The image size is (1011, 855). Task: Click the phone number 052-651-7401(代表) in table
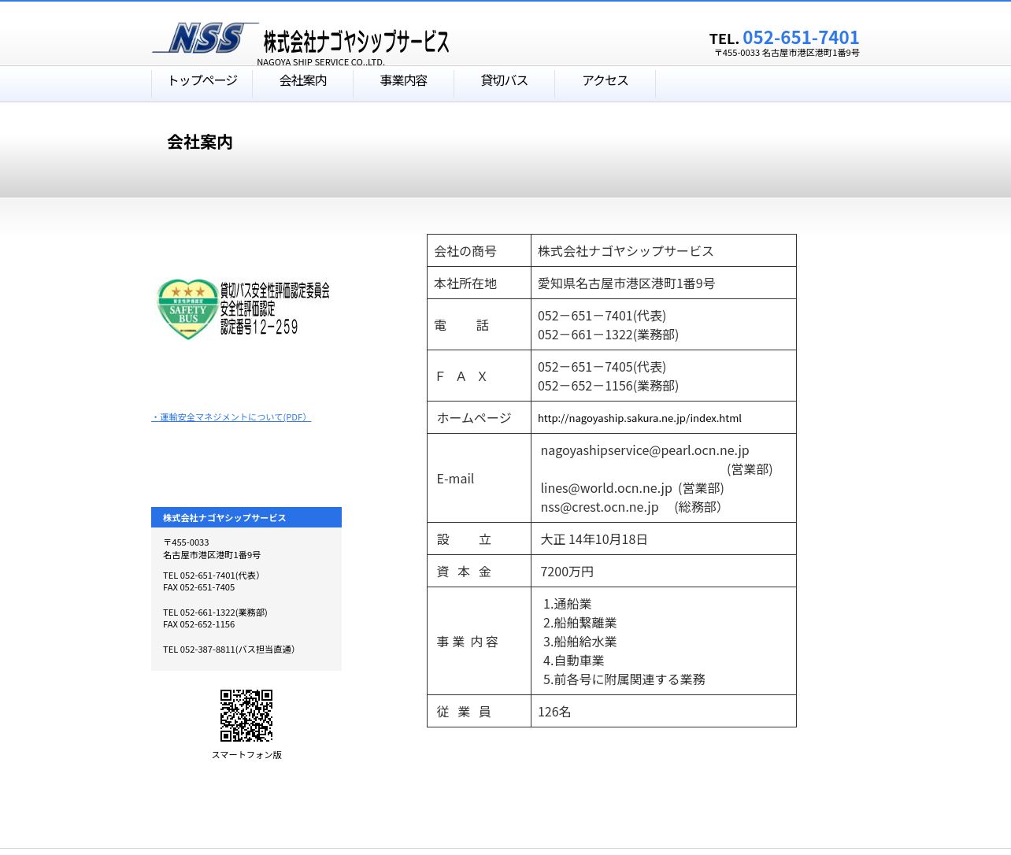(602, 316)
